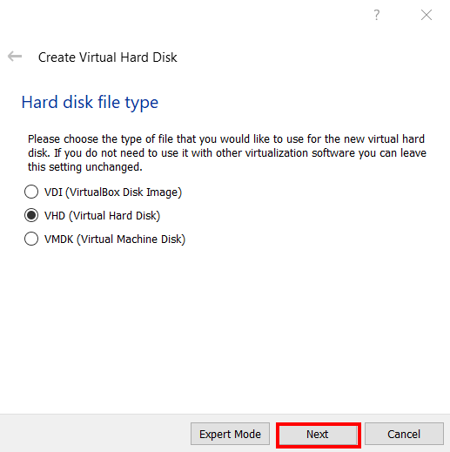Image resolution: width=450 pixels, height=452 pixels.
Task: Click the words this setting unchanged
Action: click(84, 167)
